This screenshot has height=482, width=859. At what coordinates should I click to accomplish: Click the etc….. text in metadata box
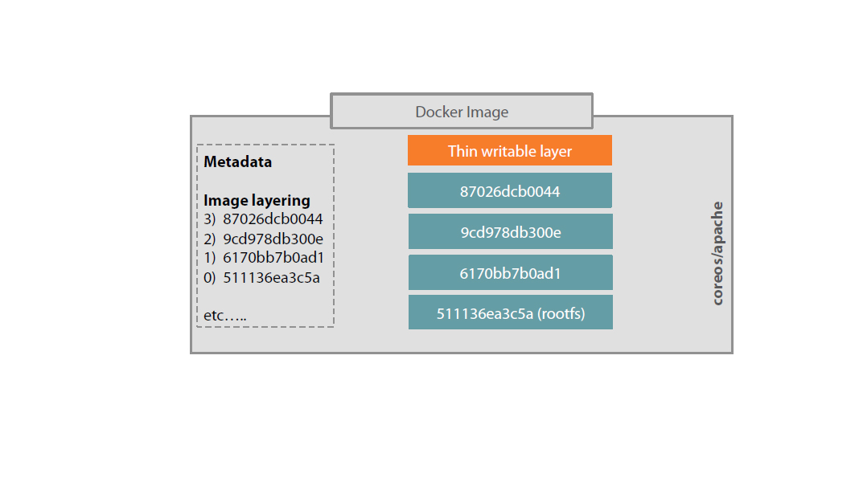click(225, 316)
